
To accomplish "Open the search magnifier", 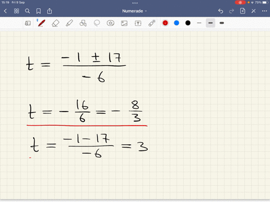I will 28,11.
